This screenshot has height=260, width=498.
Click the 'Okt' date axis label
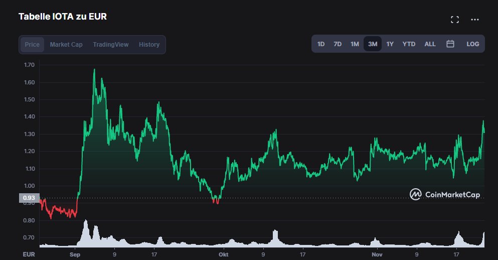(224, 254)
